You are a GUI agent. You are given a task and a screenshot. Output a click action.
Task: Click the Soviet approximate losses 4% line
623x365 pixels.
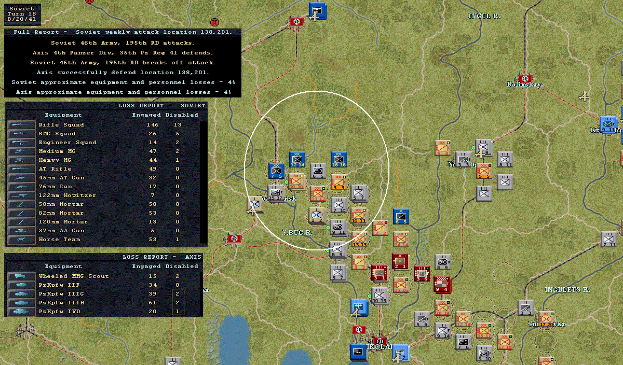[123, 82]
